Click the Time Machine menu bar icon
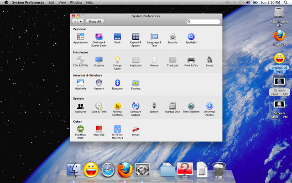 pos(228,2)
